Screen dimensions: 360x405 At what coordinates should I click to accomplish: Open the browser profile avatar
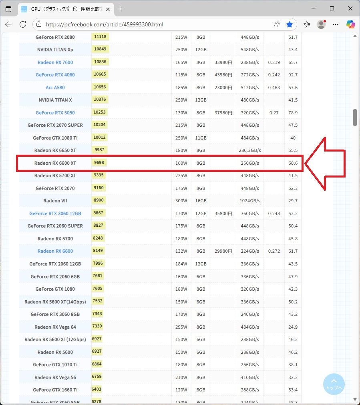pyautogui.click(x=321, y=24)
